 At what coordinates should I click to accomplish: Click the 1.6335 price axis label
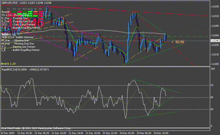215,7
